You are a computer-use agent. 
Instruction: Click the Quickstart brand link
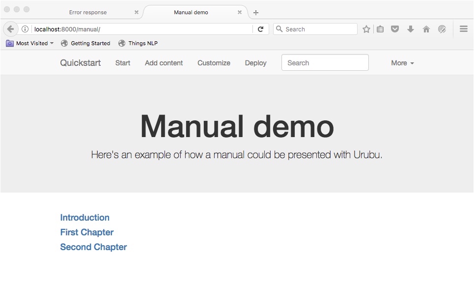81,63
